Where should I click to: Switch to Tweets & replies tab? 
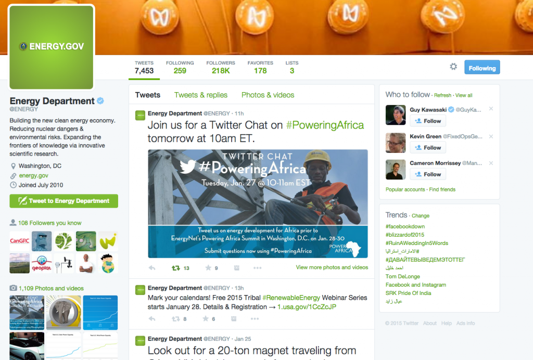pyautogui.click(x=201, y=95)
